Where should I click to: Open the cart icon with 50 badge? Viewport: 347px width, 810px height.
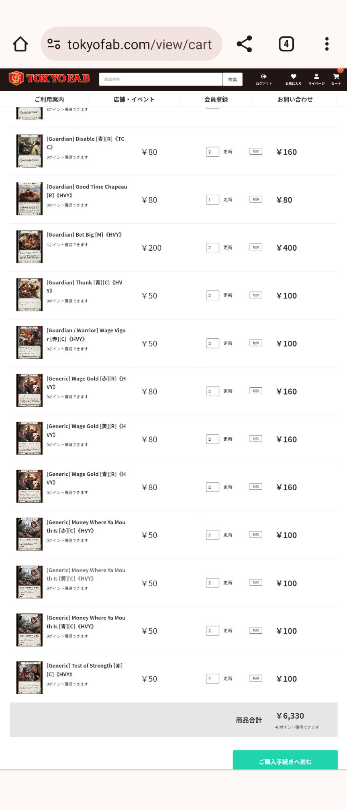click(336, 79)
